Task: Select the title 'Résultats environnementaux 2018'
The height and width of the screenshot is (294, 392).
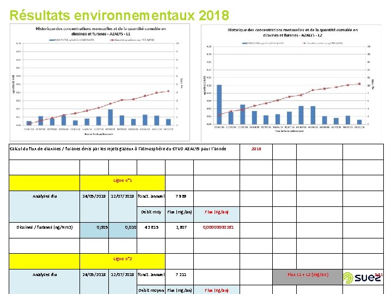Action: click(119, 15)
